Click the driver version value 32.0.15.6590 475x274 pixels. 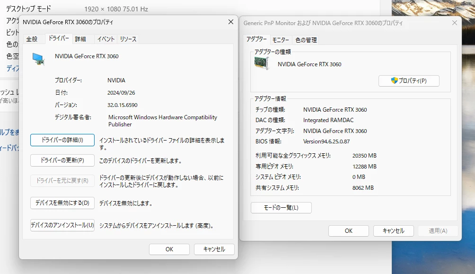click(123, 105)
